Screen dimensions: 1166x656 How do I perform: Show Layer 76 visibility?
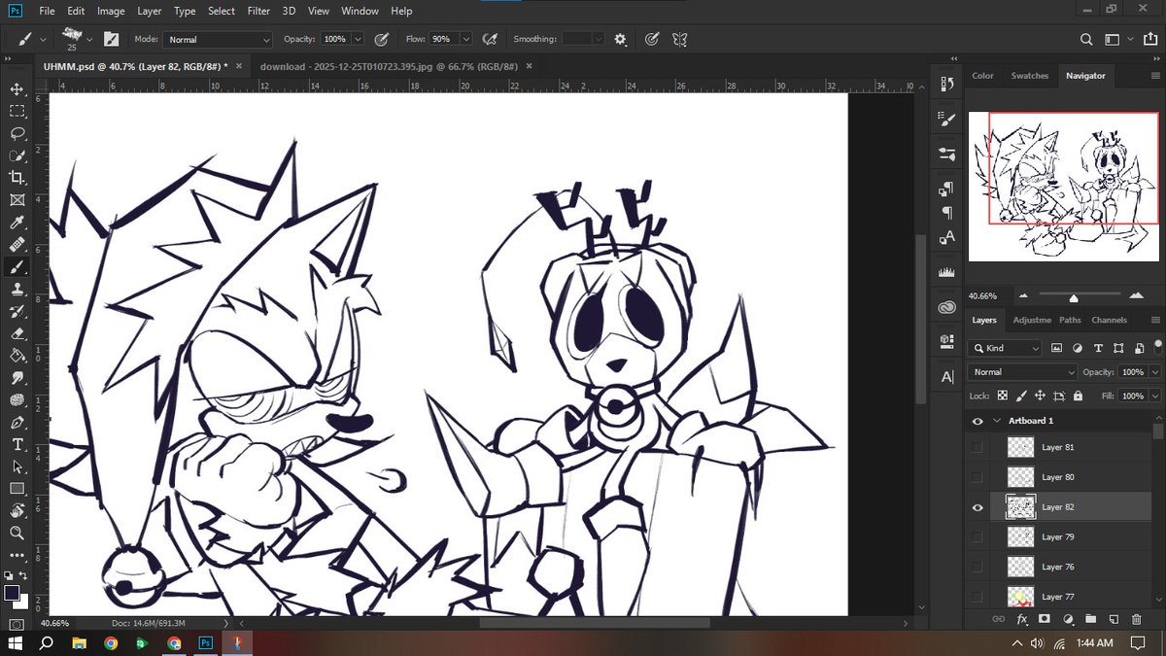coord(977,567)
